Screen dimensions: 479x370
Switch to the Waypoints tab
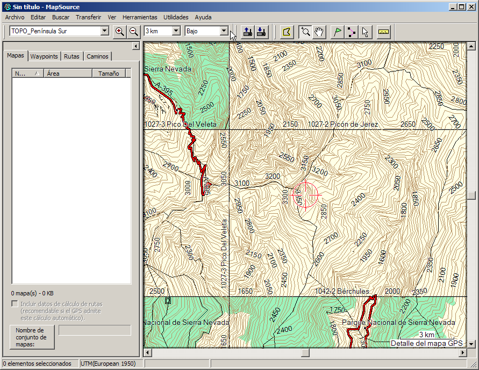pyautogui.click(x=44, y=56)
